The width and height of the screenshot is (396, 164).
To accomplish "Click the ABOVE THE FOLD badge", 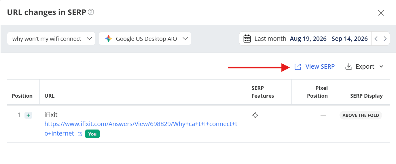I will [361, 115].
